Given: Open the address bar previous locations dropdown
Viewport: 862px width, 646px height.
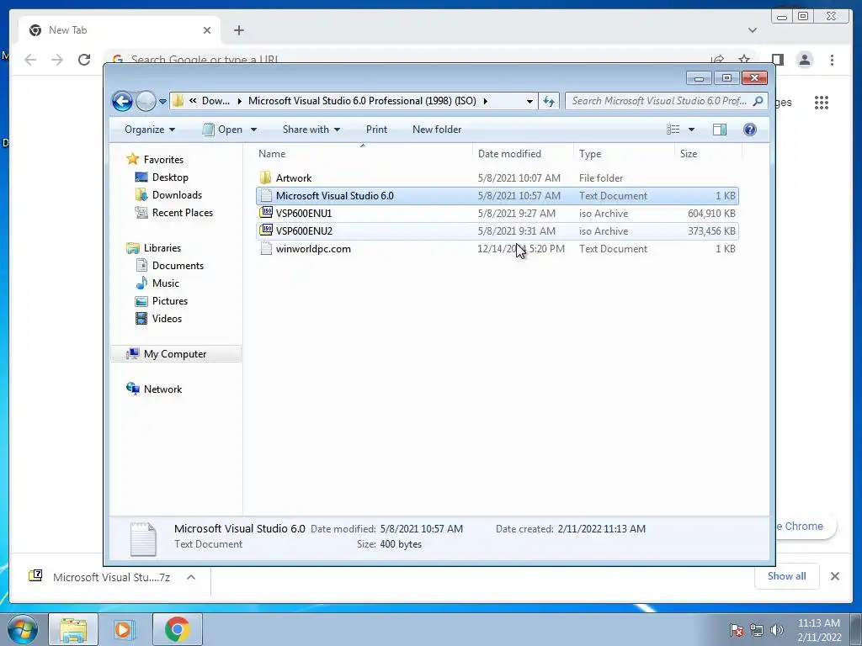Looking at the screenshot, I should [x=529, y=101].
